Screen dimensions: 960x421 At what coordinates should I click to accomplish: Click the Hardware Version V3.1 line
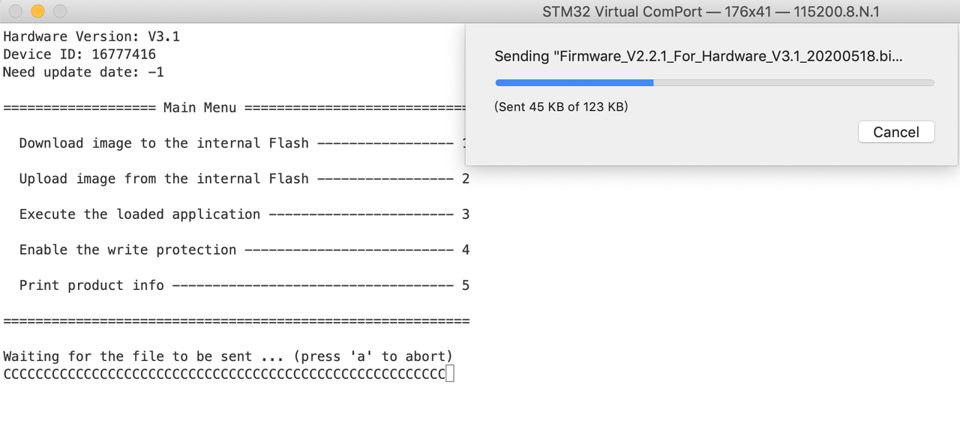91,37
